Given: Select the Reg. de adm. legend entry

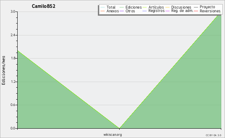Looking at the screenshot, I should point(179,11).
